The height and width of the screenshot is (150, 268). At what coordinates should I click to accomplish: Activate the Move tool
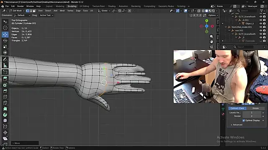point(5,35)
